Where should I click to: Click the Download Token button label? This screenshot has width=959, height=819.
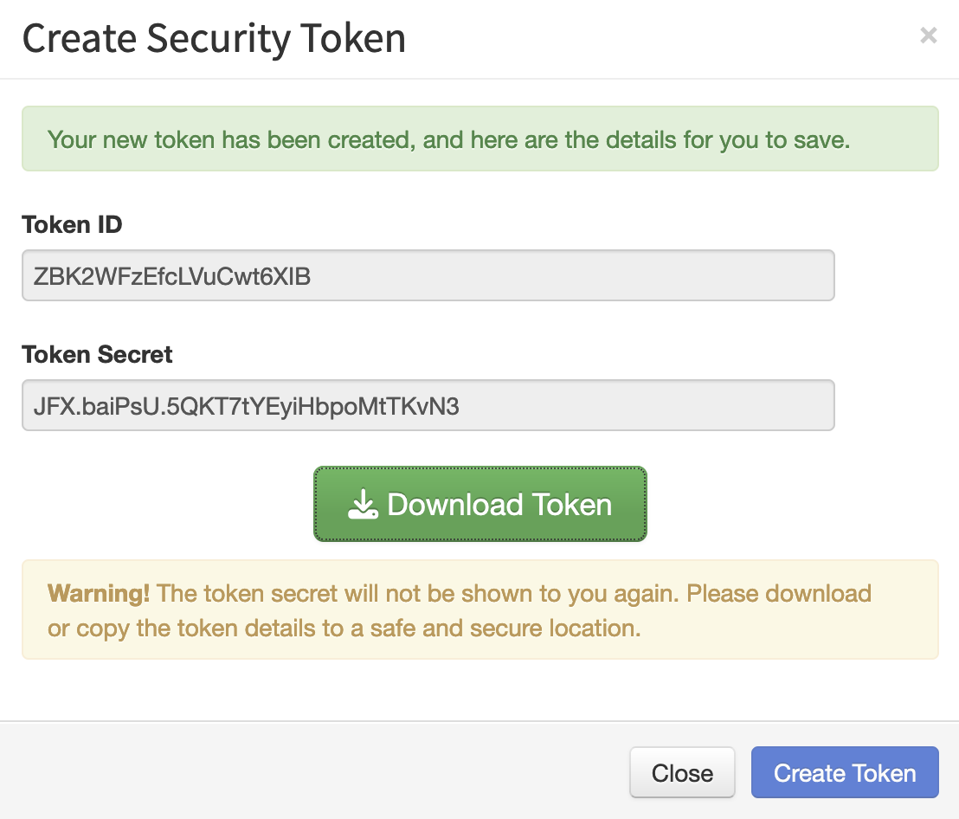[499, 505]
